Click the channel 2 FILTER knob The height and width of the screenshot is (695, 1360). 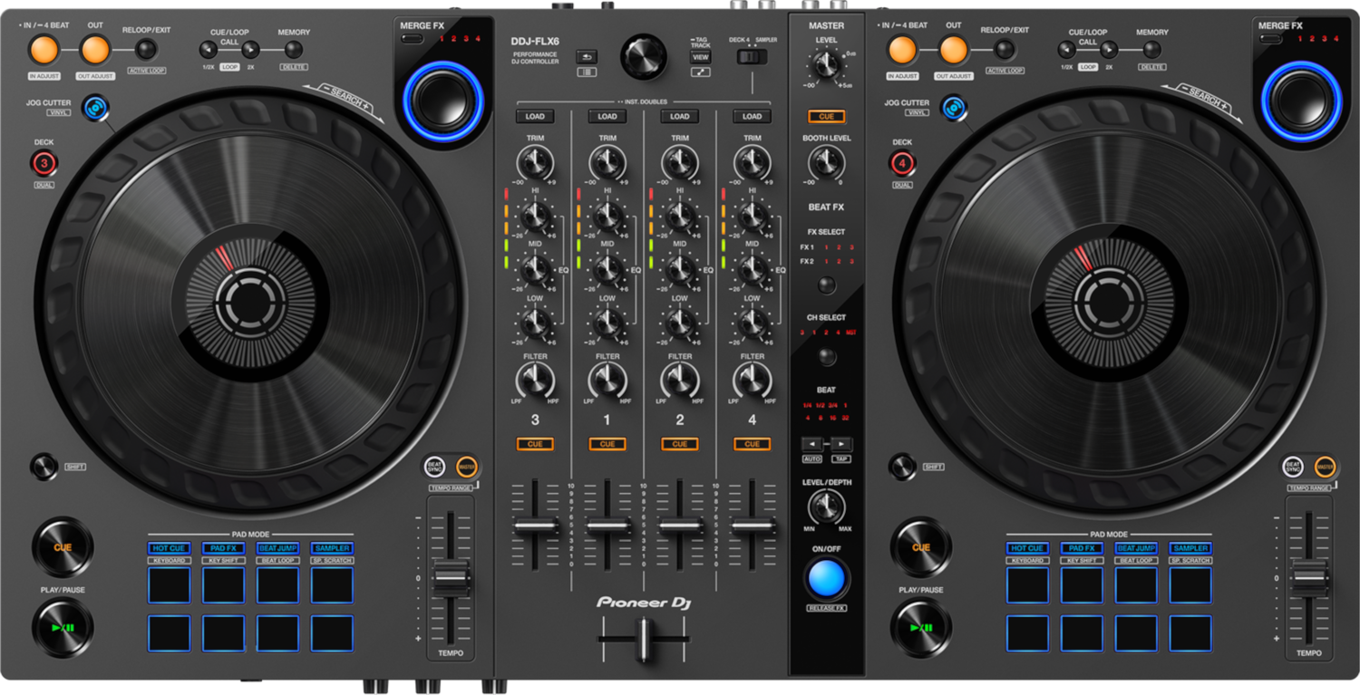(x=680, y=381)
